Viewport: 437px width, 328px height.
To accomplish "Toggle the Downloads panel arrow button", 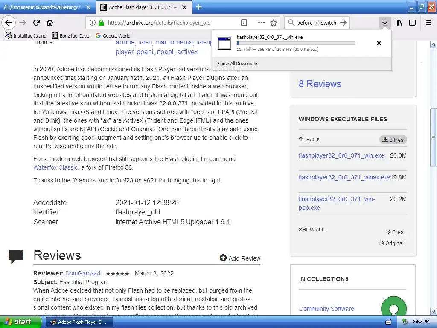I will (385, 23).
